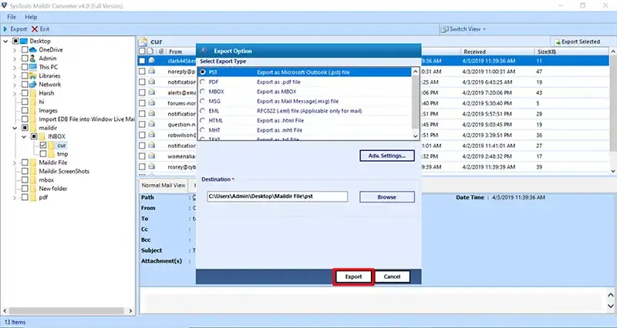Viewport: 617px width, 328px height.
Task: Tick the checkbox in robwilson row
Action: click(x=142, y=136)
